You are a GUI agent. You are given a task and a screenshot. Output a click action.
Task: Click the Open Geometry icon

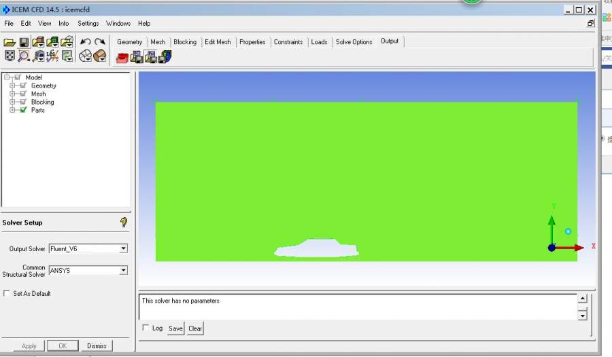[x=38, y=41]
